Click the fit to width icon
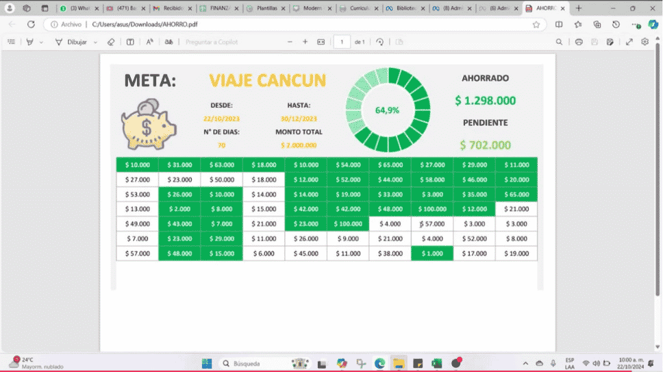 pyautogui.click(x=321, y=42)
